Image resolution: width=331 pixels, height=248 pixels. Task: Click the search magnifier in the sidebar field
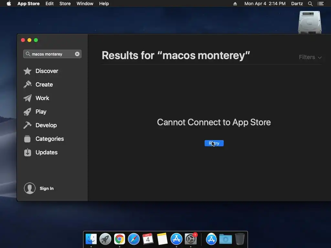click(x=28, y=54)
